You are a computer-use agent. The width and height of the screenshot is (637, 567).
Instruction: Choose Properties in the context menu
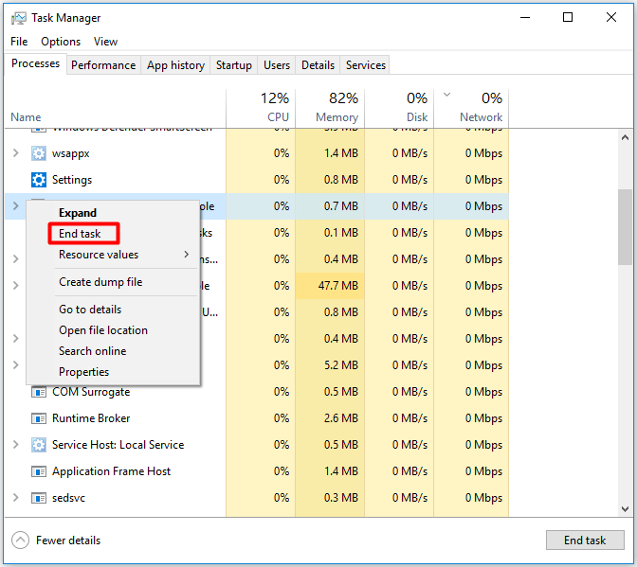tap(113, 371)
